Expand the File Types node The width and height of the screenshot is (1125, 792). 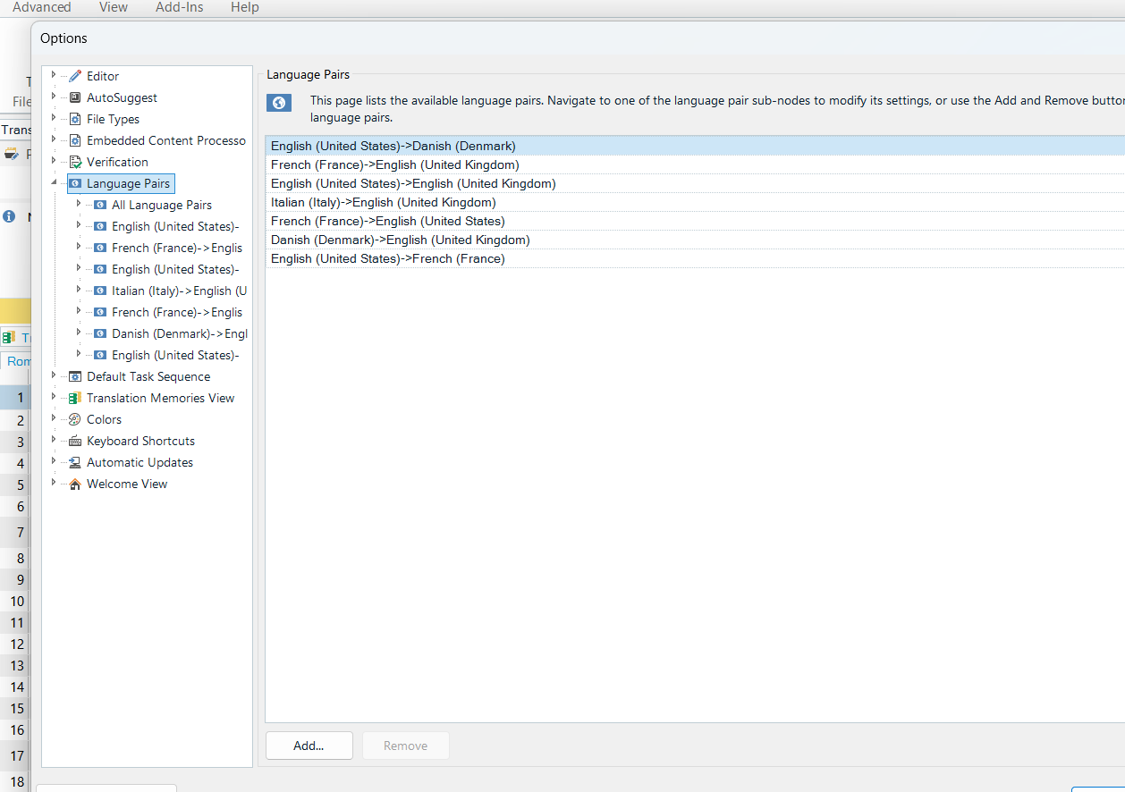point(54,118)
